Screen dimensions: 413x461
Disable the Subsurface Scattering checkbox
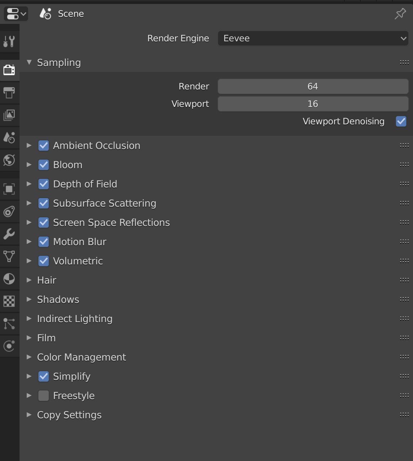coord(44,203)
